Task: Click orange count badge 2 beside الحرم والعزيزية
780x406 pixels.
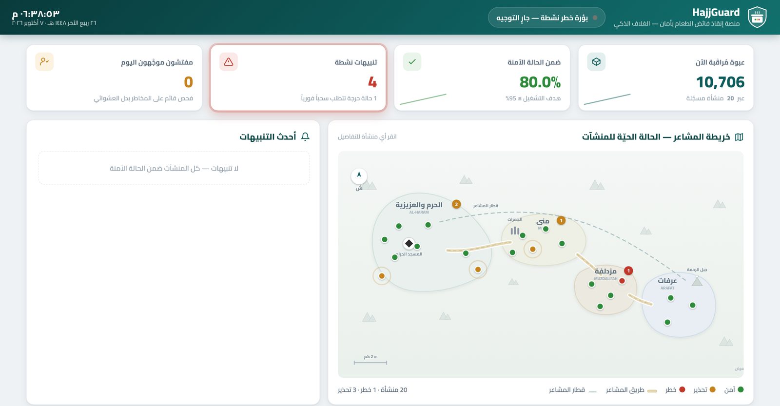Action: coord(456,204)
